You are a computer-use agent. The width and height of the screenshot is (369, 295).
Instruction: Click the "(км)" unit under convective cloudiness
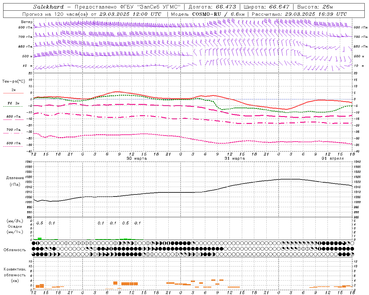pyautogui.click(x=15, y=281)
